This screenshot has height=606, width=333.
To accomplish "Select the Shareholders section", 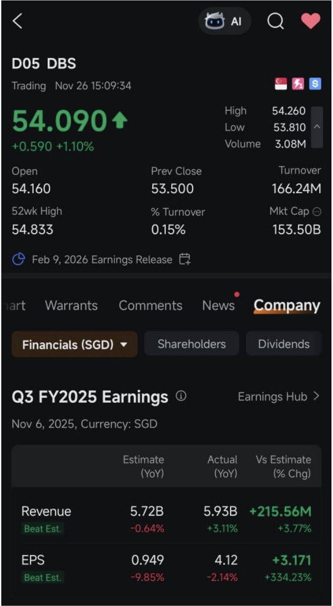I will (x=191, y=343).
